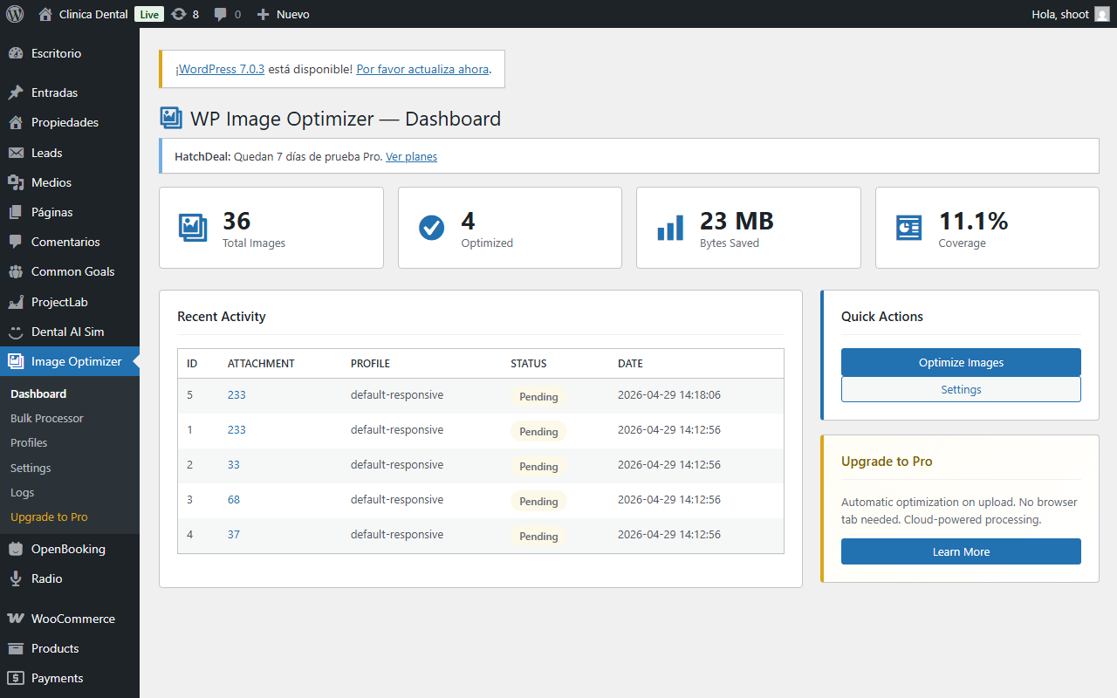Image resolution: width=1117 pixels, height=698 pixels.
Task: Click the ProjectLab chart icon
Action: (16, 302)
